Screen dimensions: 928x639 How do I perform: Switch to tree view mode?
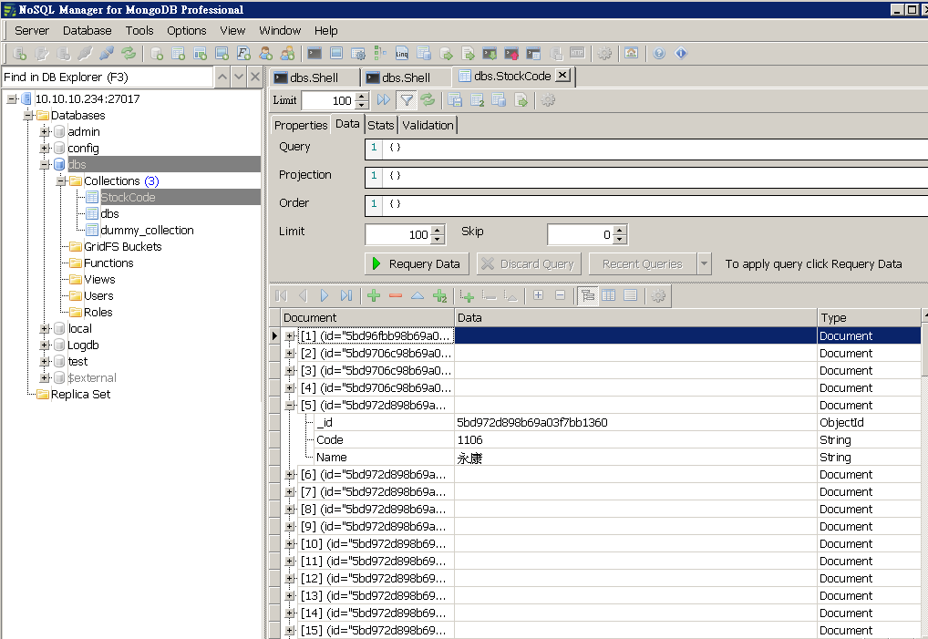pos(587,295)
